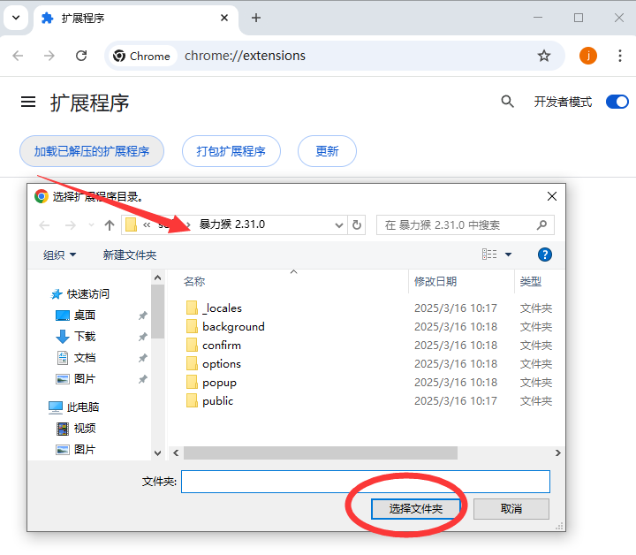Image resolution: width=636 pixels, height=555 pixels.
Task: Open the recent locations dropdown arrow
Action: click(x=91, y=224)
